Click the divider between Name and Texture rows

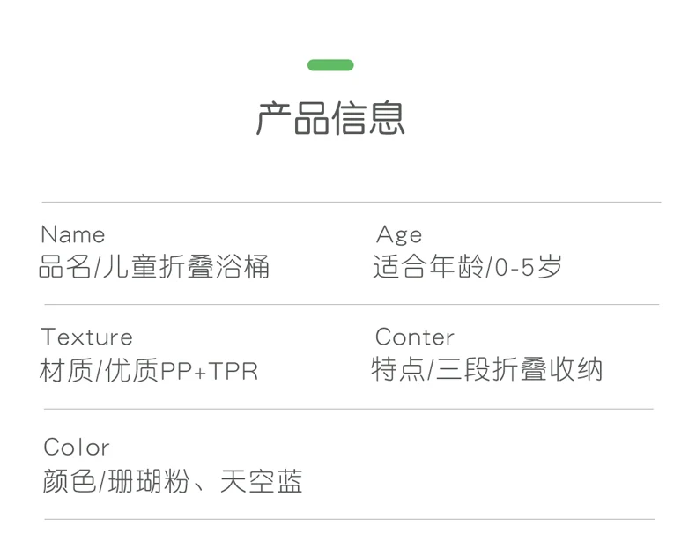pyautogui.click(x=351, y=305)
